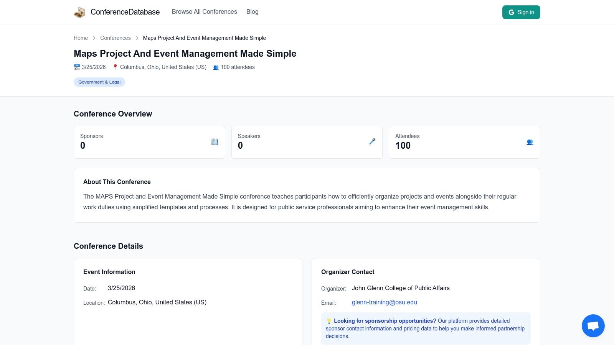
Task: Open the Conferences breadcrumb link
Action: coord(115,38)
